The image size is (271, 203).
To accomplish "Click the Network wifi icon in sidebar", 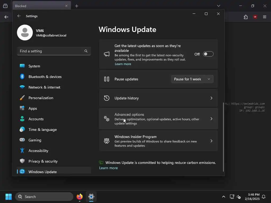I will point(22,87).
